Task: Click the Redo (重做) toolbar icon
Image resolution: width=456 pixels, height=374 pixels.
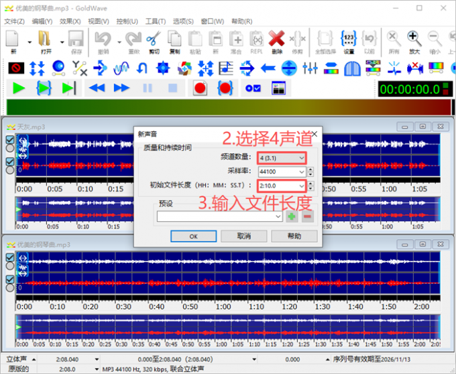Action: 133,39
